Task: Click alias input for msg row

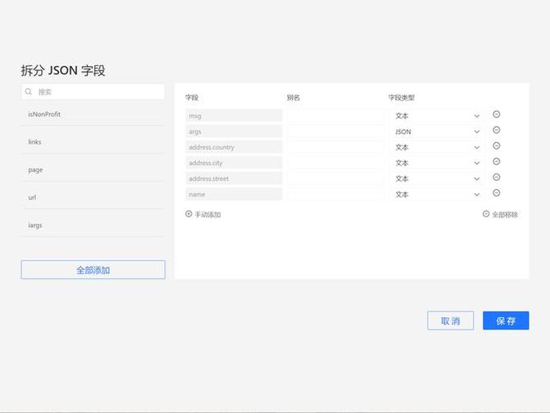Action: tap(335, 116)
